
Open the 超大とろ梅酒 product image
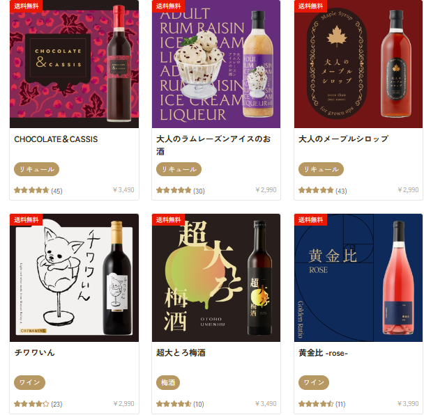click(216, 278)
